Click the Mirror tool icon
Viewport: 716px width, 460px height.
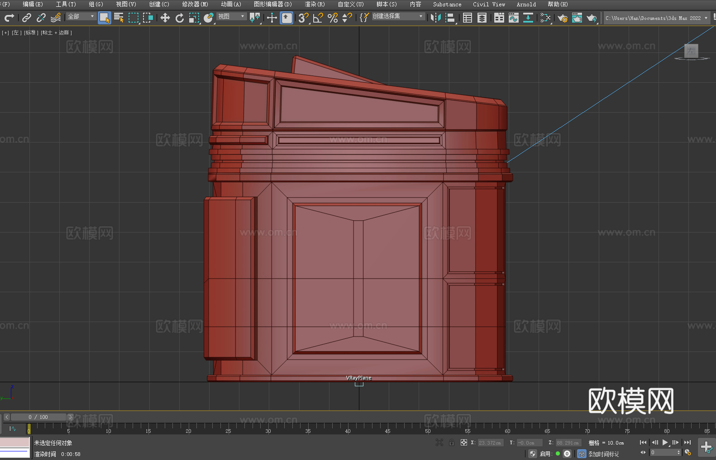coord(436,18)
